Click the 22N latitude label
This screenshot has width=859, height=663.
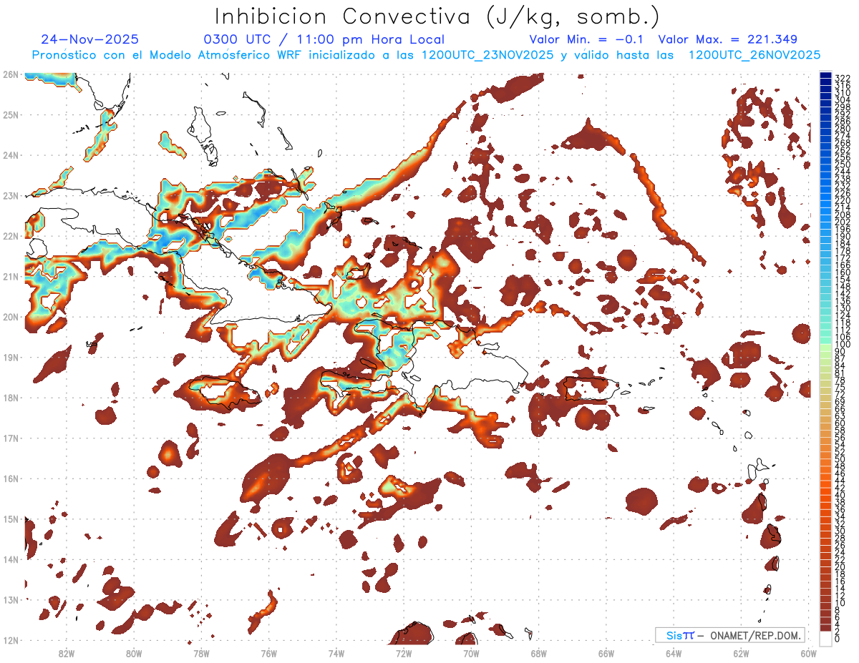click(x=10, y=236)
